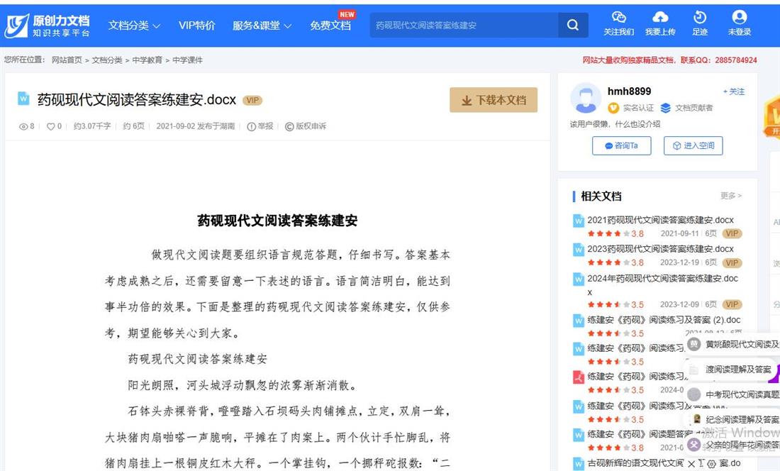This screenshot has height=471, width=780.
Task: Go to 网站首页 in the breadcrumb
Action: pyautogui.click(x=67, y=60)
